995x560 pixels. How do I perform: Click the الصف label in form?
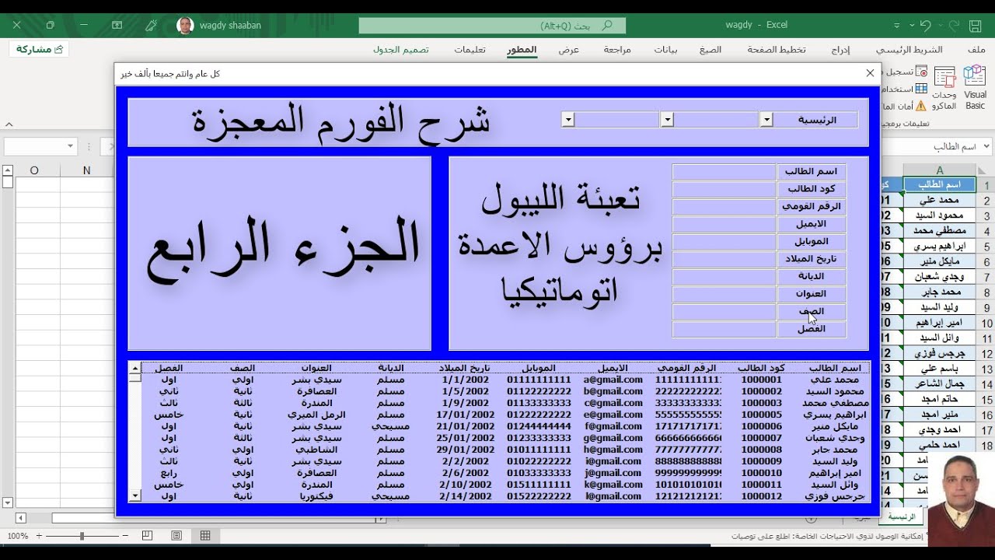[812, 311]
